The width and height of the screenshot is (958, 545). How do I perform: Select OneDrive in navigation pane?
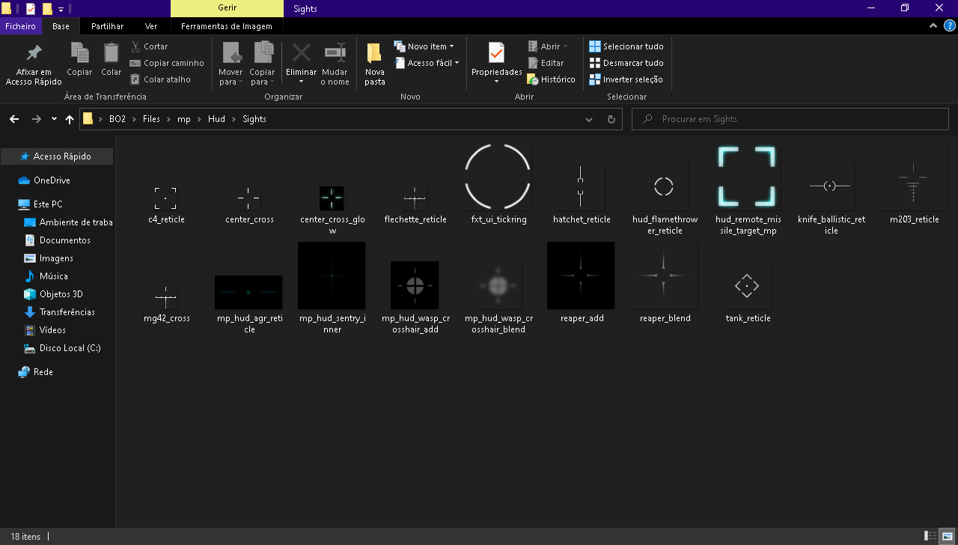pyautogui.click(x=52, y=180)
